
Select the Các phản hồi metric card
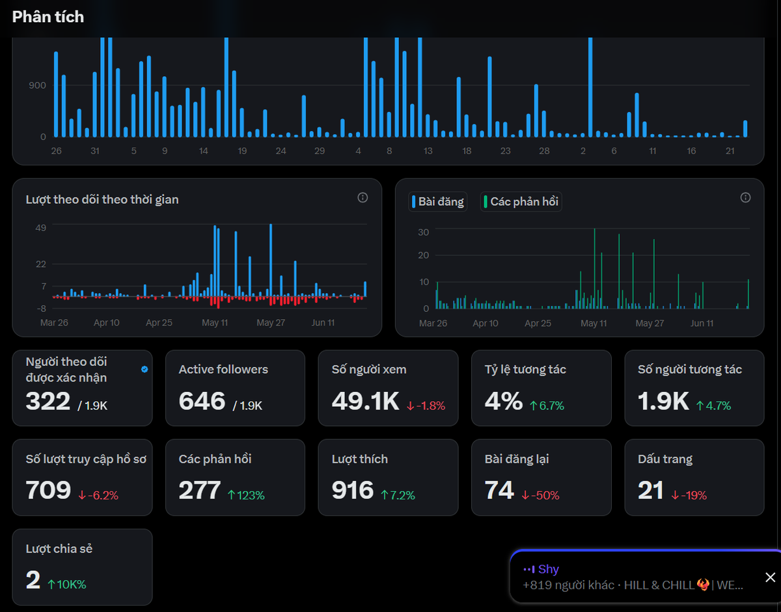[235, 477]
